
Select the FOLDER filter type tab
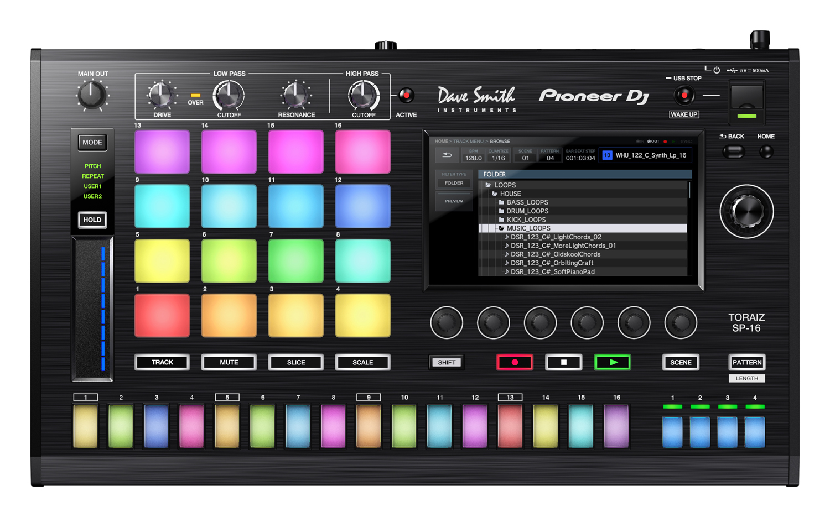pyautogui.click(x=454, y=183)
